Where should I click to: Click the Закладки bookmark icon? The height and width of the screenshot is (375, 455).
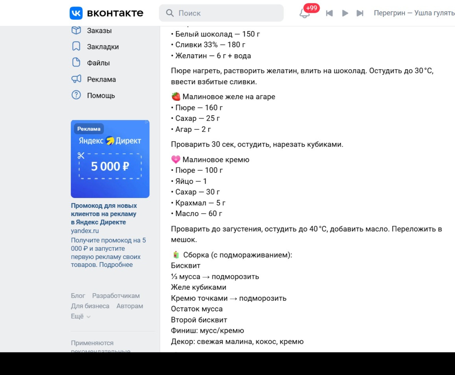click(76, 46)
